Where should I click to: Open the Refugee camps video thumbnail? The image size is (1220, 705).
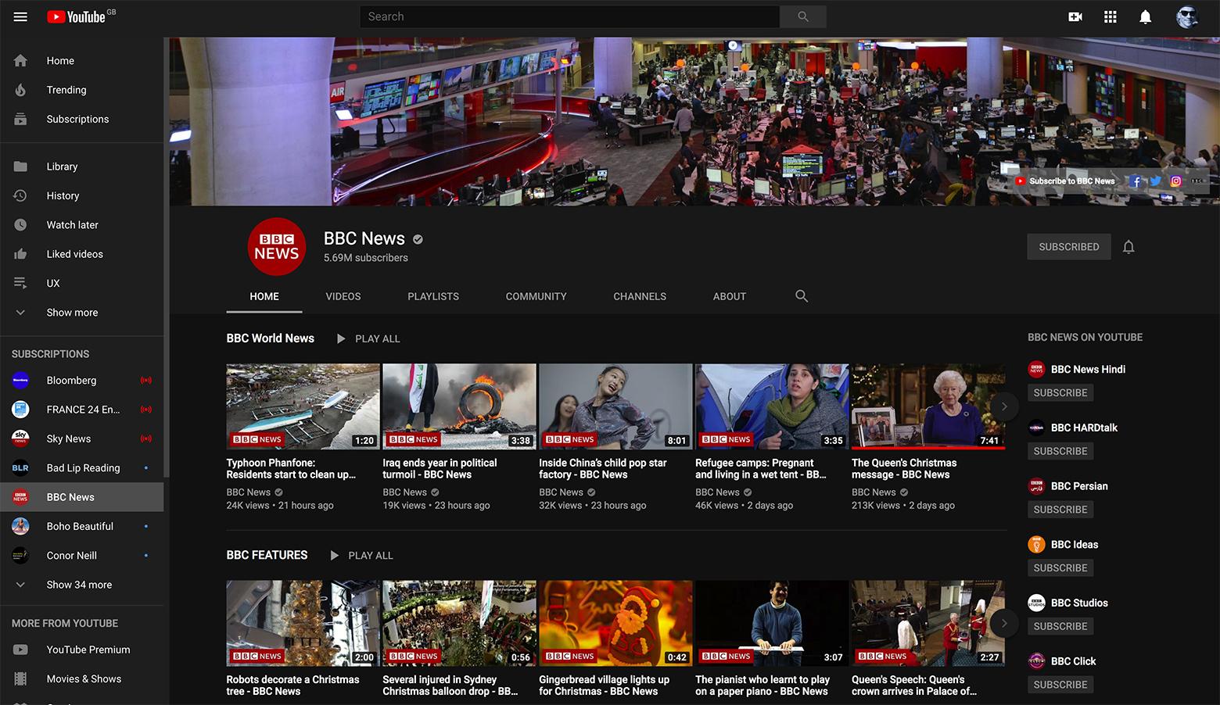[773, 406]
